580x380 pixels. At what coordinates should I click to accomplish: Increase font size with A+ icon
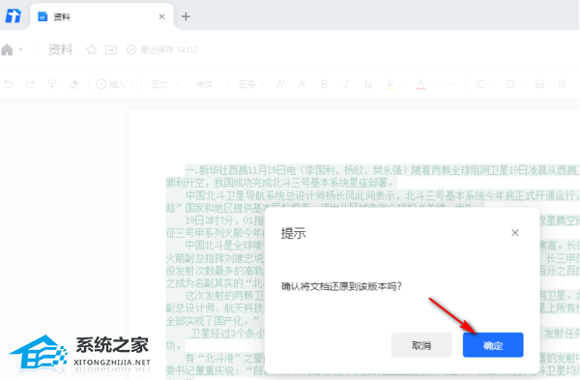pos(280,84)
